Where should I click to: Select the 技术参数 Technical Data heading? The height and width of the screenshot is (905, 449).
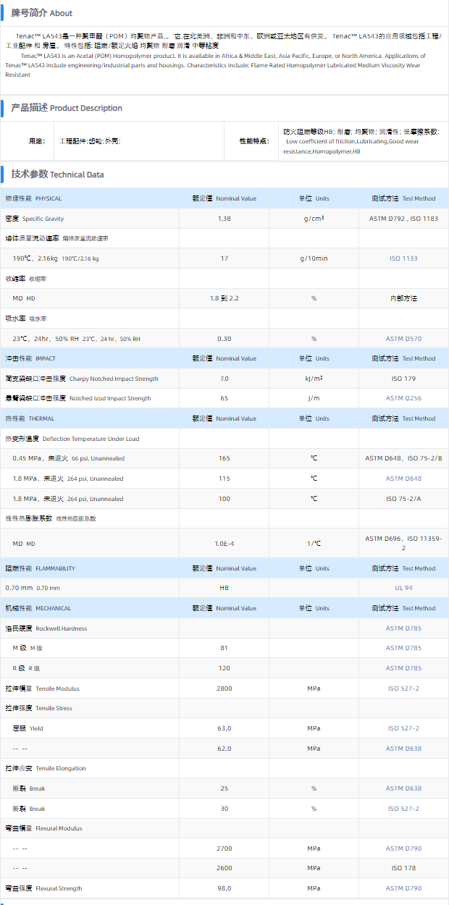(x=57, y=174)
